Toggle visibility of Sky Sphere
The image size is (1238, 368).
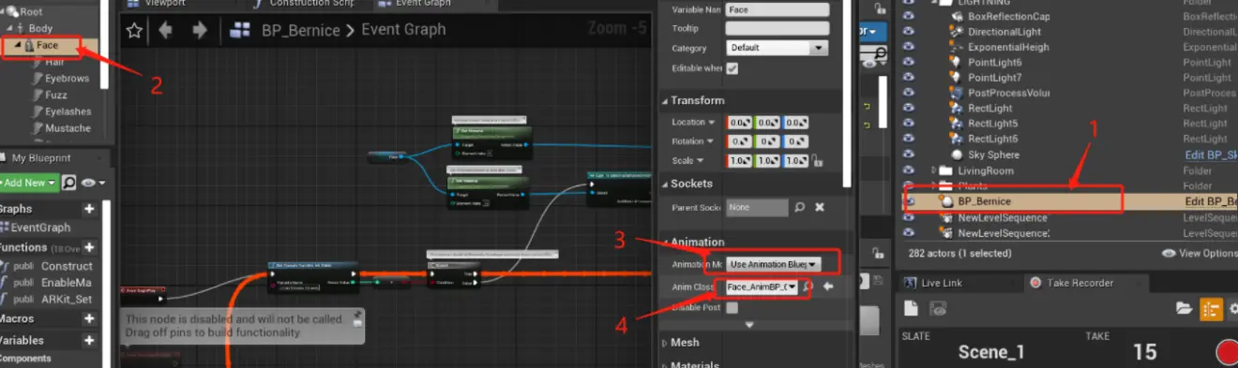908,155
